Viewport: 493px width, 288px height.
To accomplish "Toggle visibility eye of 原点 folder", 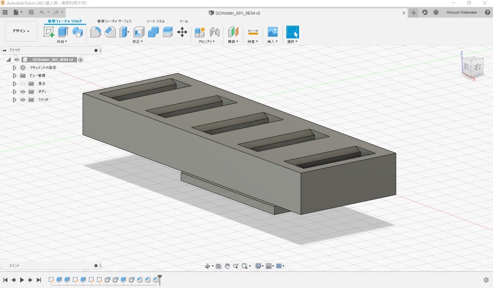I will click(23, 83).
